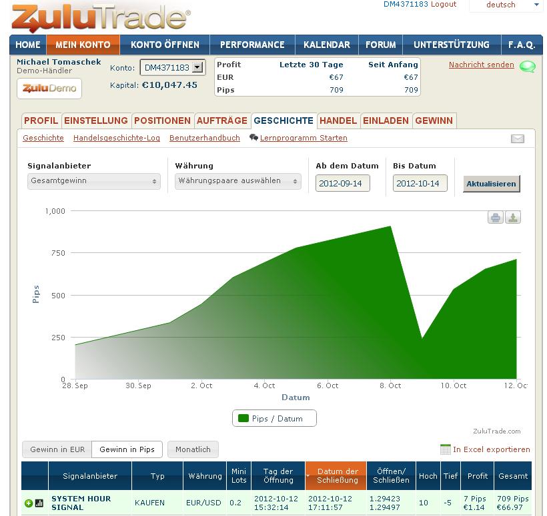Toggle the Monatlich view
Image resolution: width=547 pixels, height=516 pixels.
tap(193, 449)
